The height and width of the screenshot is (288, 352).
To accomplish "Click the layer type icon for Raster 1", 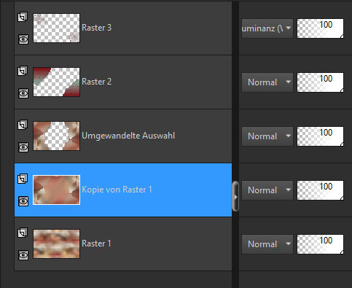I will coord(23,233).
